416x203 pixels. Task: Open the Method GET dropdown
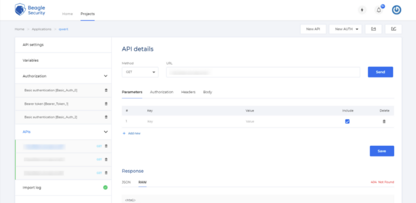[x=140, y=72]
